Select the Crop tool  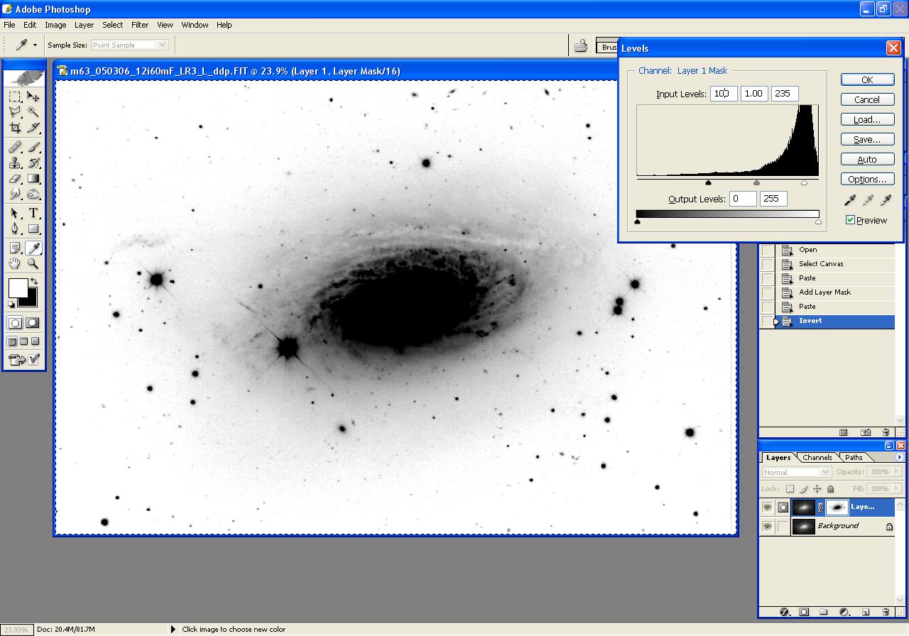[15, 128]
